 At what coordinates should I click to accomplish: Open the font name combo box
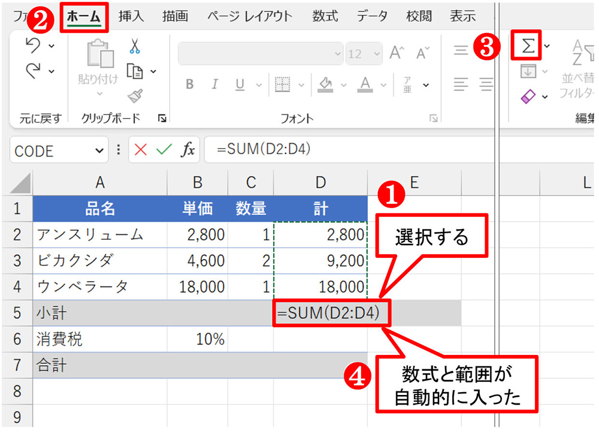[x=260, y=53]
